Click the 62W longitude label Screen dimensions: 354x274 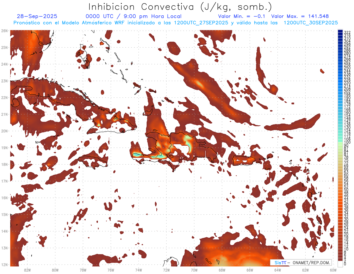[305, 270]
